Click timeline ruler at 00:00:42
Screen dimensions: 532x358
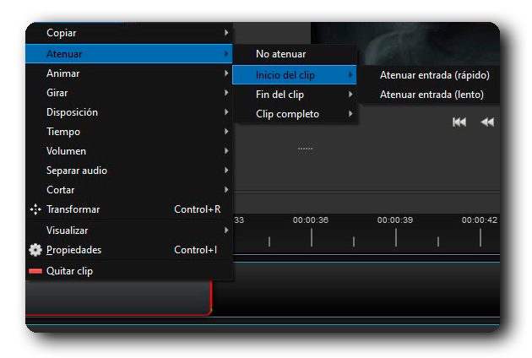pos(480,220)
